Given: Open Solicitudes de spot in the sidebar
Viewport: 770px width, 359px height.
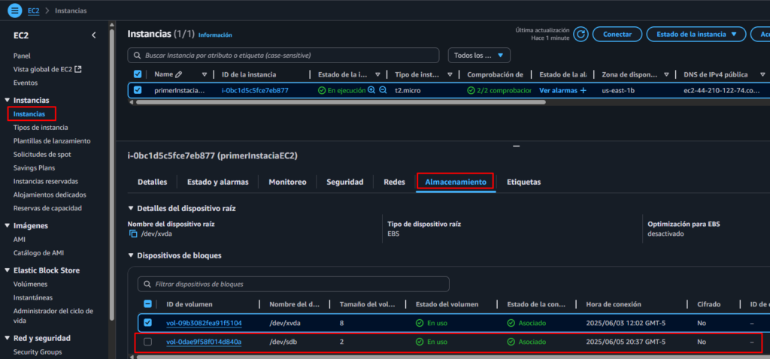Looking at the screenshot, I should tap(42, 155).
